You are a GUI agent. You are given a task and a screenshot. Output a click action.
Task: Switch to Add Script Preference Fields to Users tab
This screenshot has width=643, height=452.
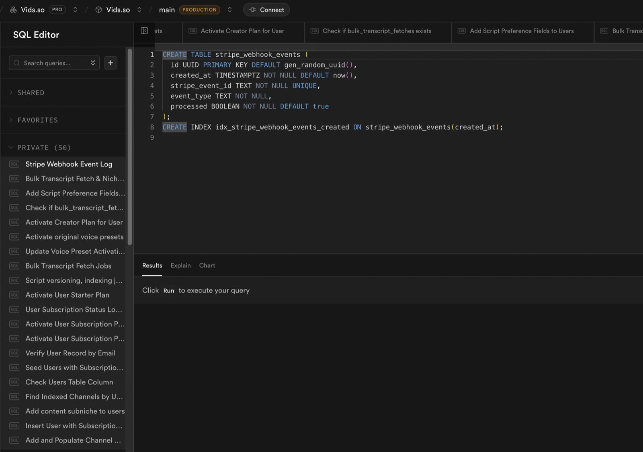coord(523,31)
